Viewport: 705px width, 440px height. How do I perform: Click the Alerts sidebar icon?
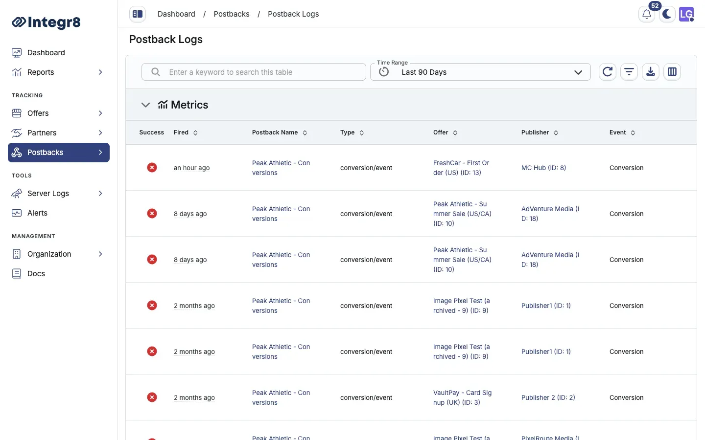pyautogui.click(x=17, y=213)
